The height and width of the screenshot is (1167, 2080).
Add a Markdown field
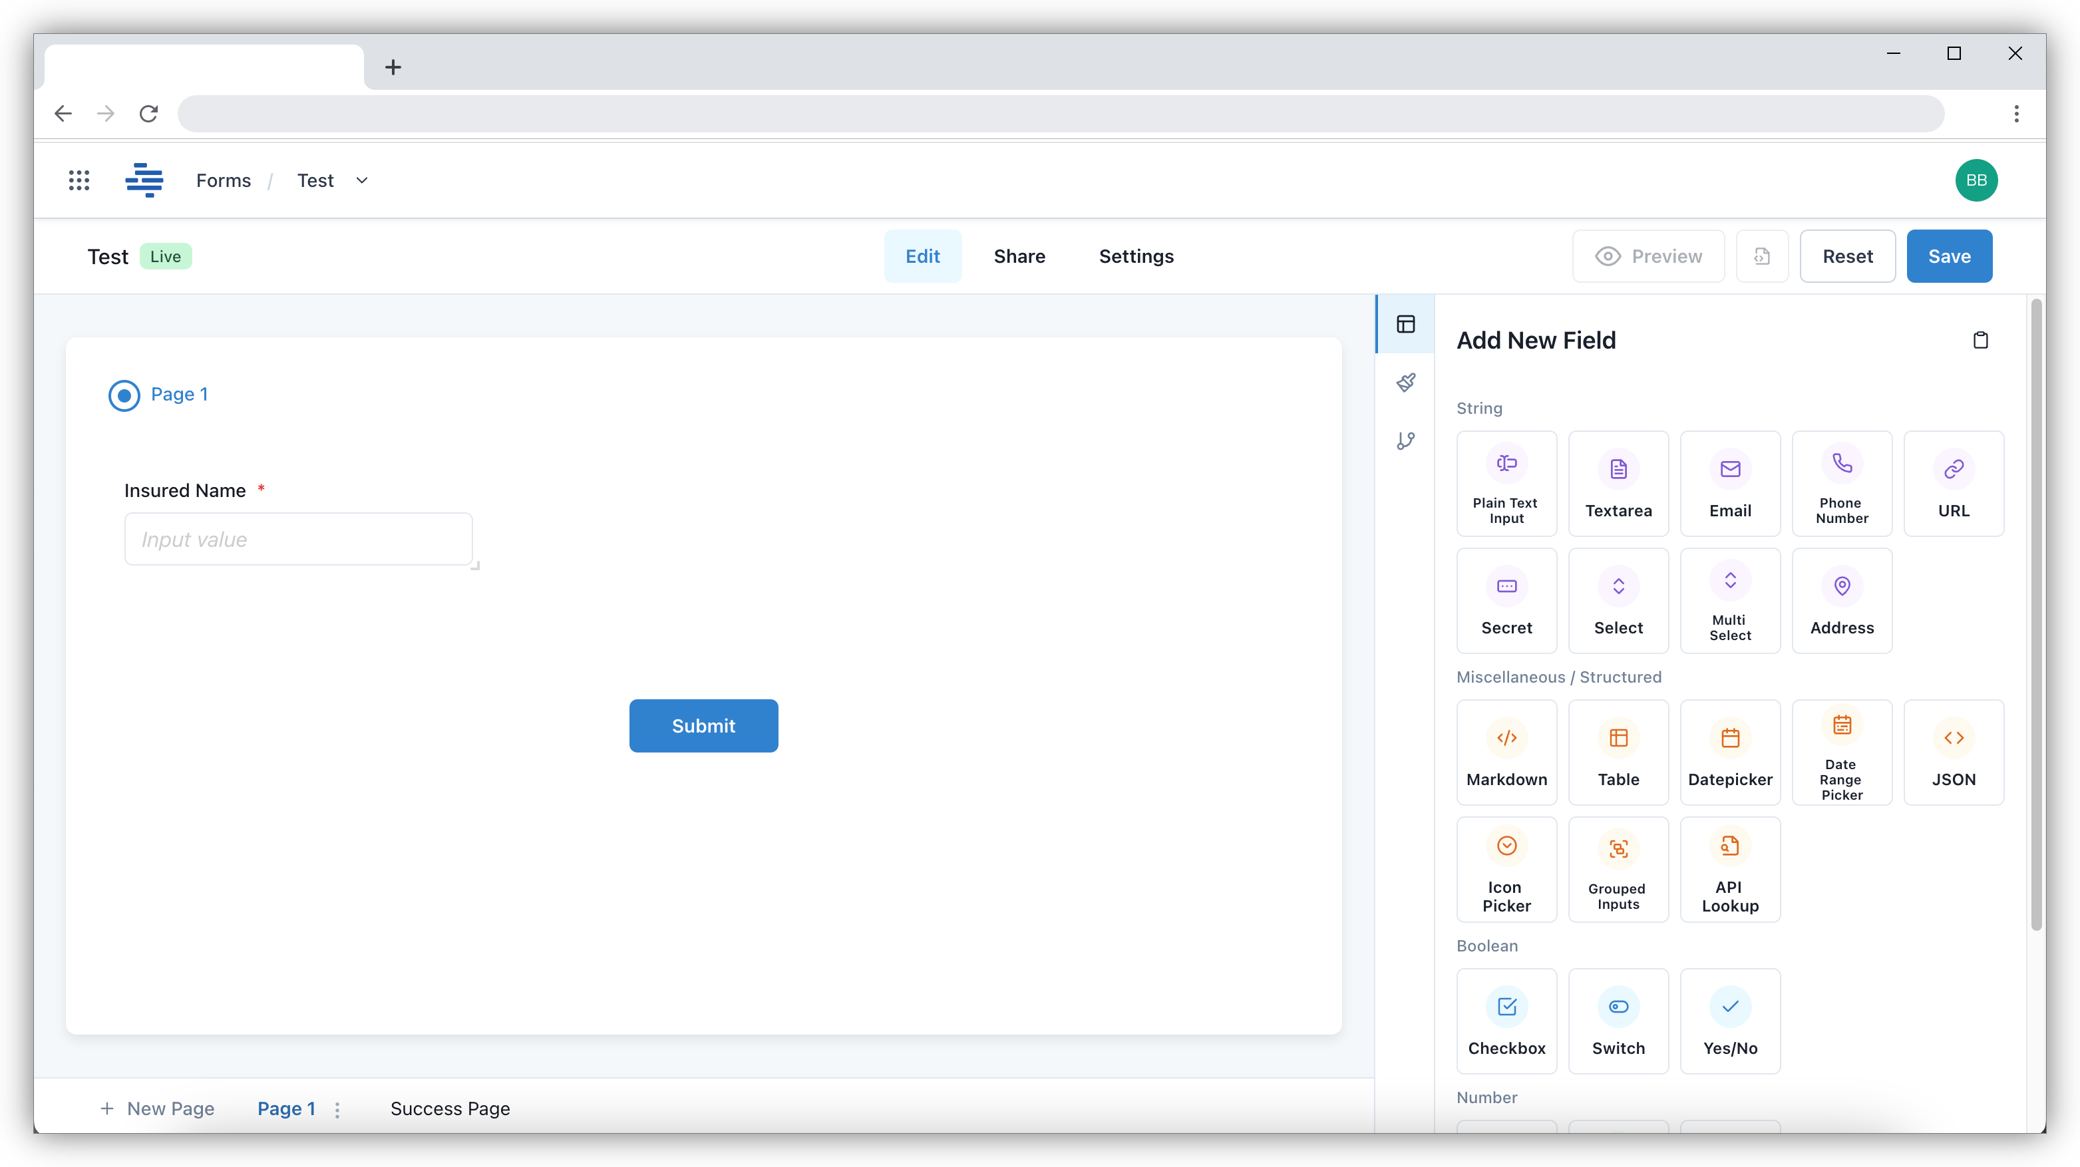tap(1506, 752)
